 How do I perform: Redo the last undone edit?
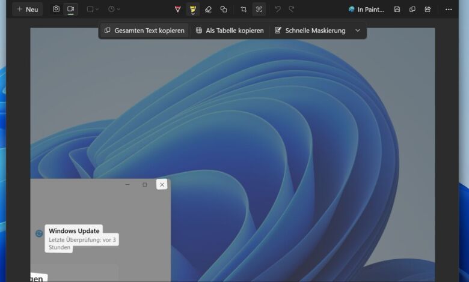point(292,10)
